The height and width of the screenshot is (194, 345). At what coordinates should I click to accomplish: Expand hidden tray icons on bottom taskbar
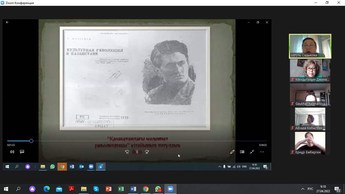(303, 189)
